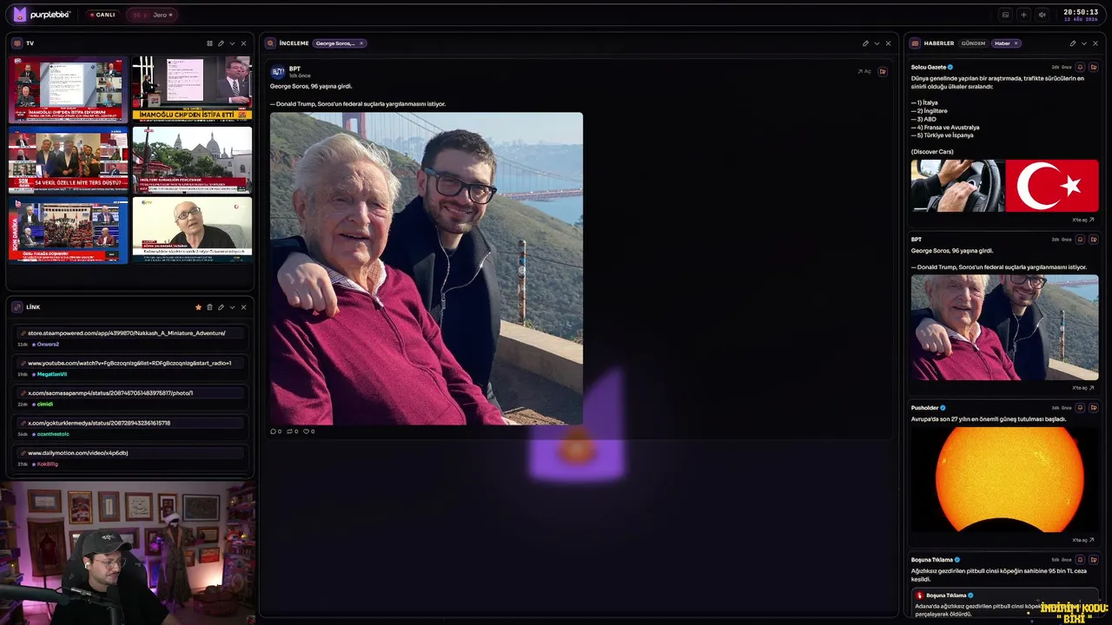Click the username KokBilig
The width and height of the screenshot is (1112, 625).
coord(48,464)
